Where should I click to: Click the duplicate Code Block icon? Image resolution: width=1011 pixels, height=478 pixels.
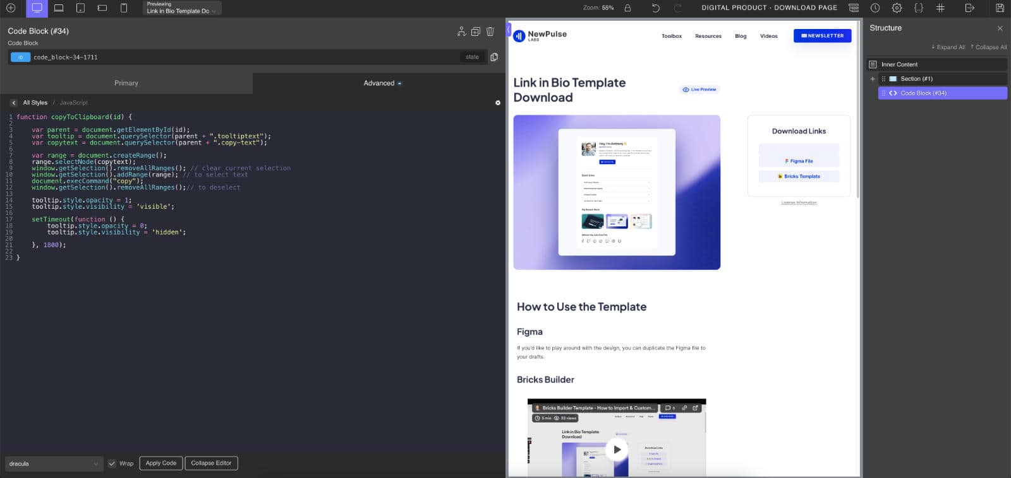click(476, 32)
